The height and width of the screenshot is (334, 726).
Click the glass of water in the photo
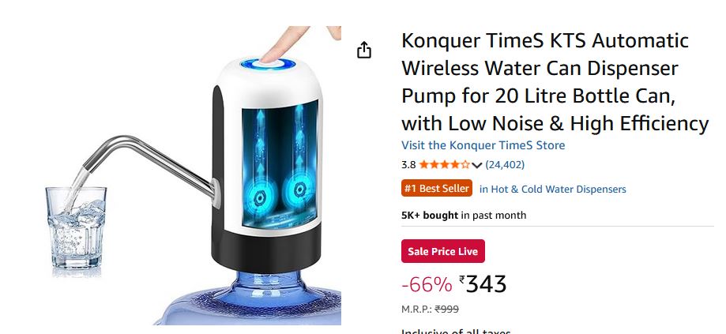(x=76, y=227)
